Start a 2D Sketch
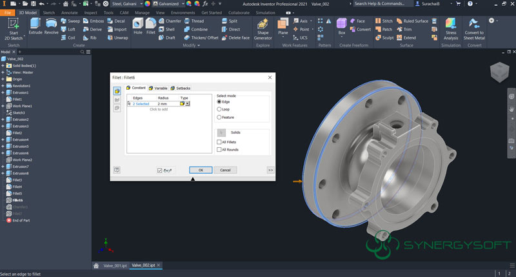This screenshot has width=516, height=277. [14, 29]
